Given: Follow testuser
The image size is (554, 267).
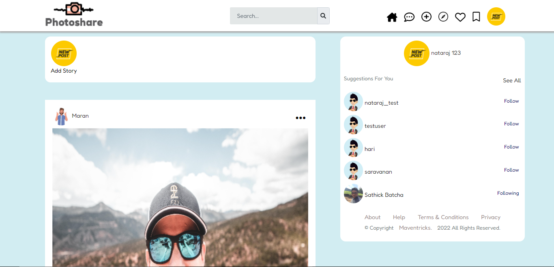Looking at the screenshot, I should pos(511,124).
